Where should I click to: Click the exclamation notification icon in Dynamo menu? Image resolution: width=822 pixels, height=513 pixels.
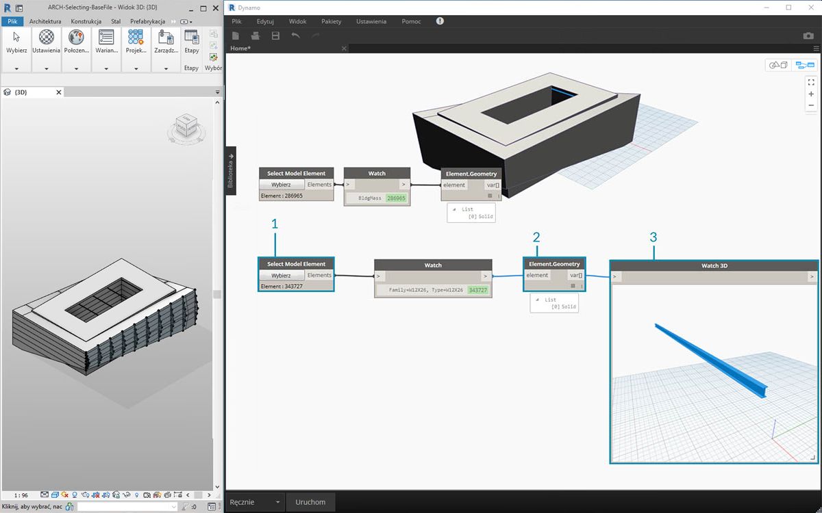pos(440,21)
